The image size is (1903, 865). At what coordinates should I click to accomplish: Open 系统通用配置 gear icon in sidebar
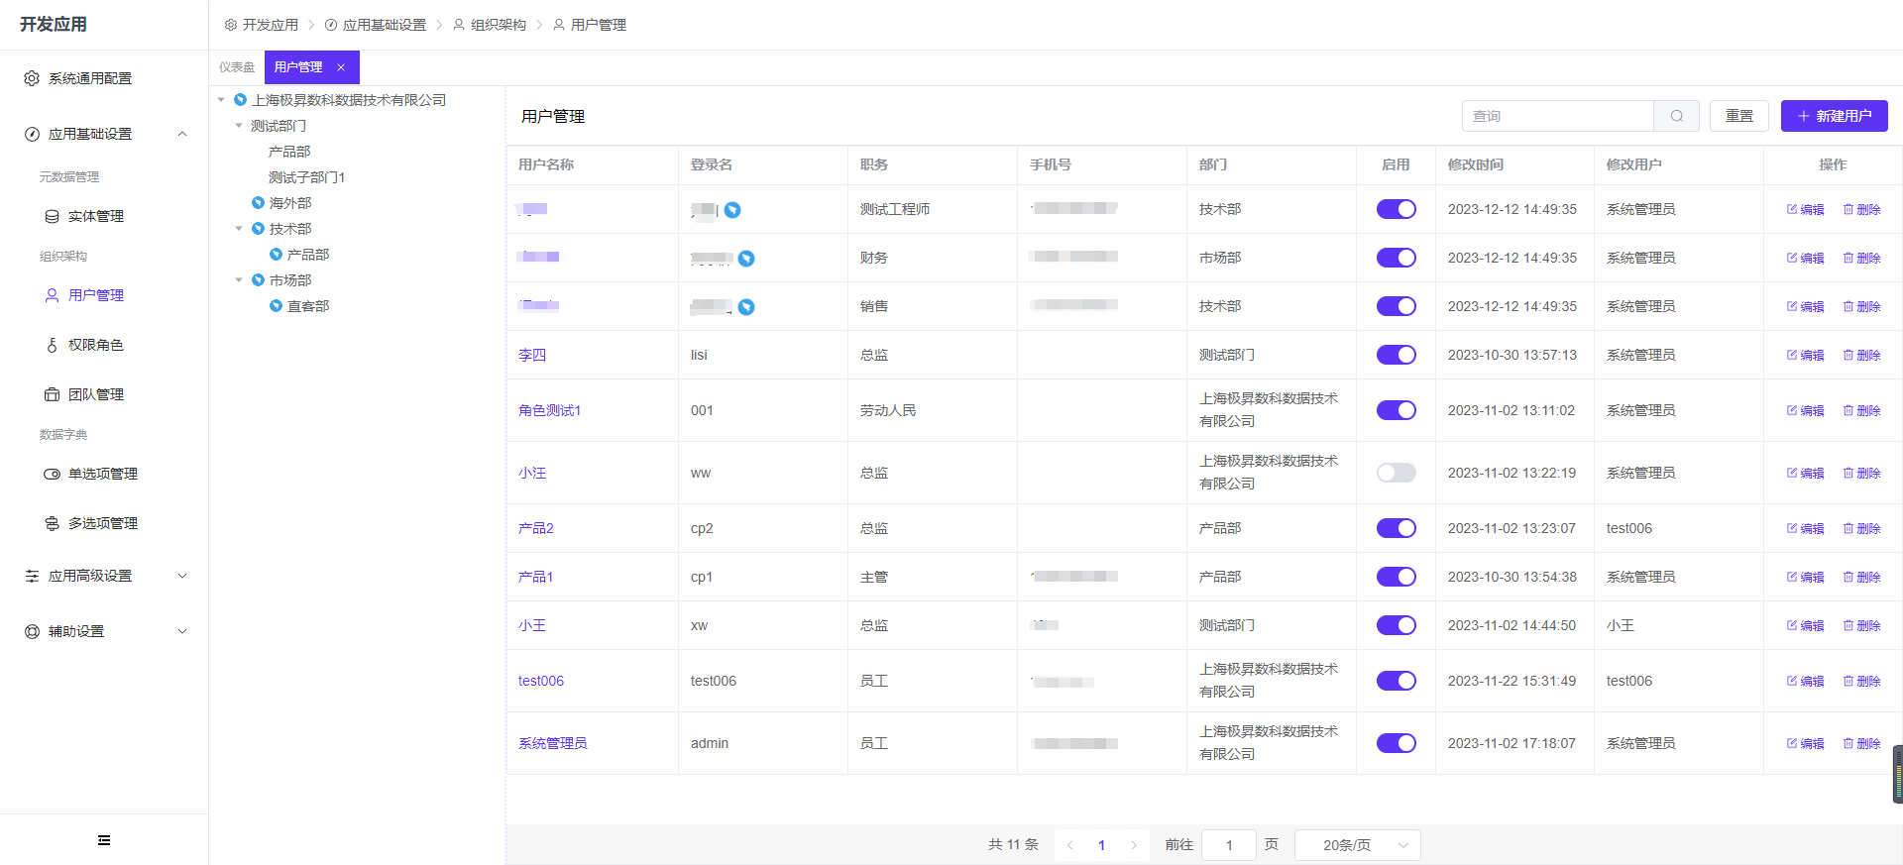[32, 78]
